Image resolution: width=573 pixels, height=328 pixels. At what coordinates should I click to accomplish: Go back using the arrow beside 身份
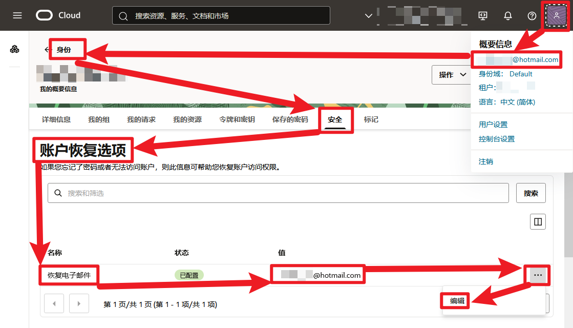coord(47,49)
